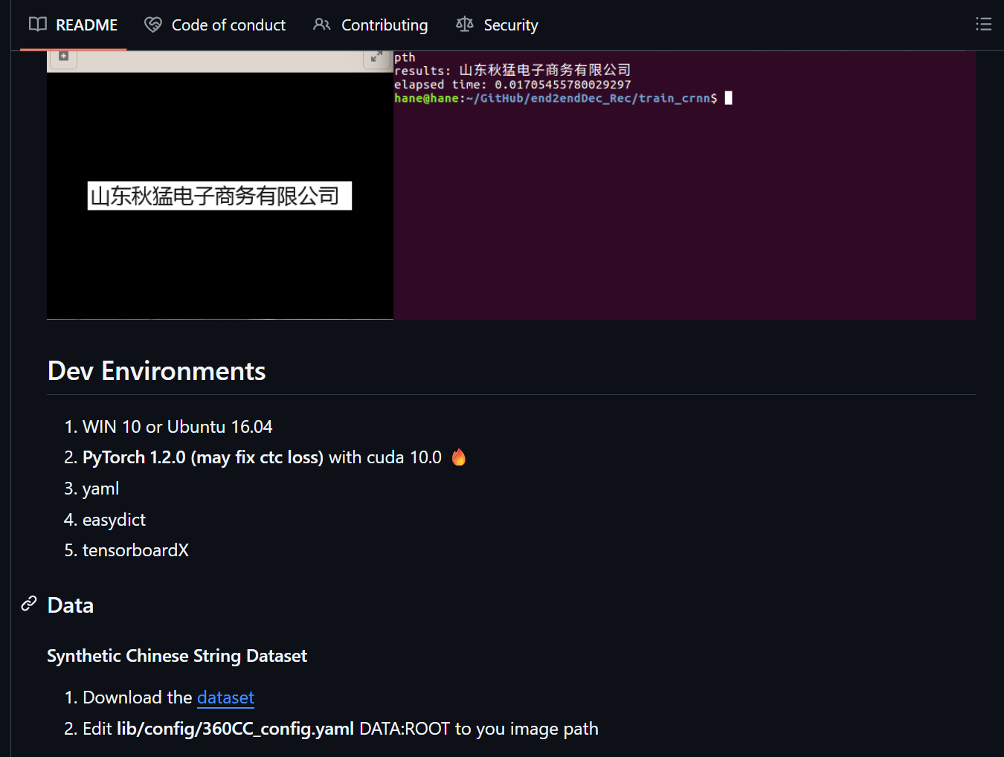Screen dimensions: 1004x757
Task: Click the demo screenshot image
Action: pos(511,185)
